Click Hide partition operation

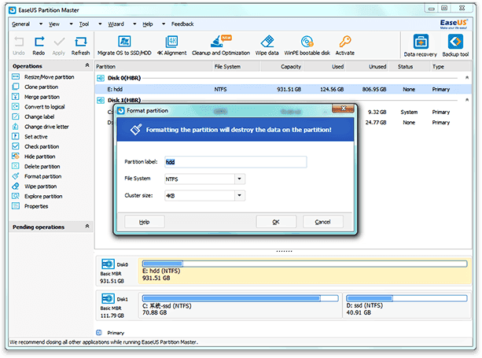(34, 157)
